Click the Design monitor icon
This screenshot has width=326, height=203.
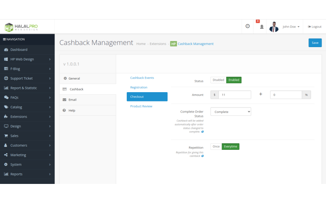(x=6, y=126)
